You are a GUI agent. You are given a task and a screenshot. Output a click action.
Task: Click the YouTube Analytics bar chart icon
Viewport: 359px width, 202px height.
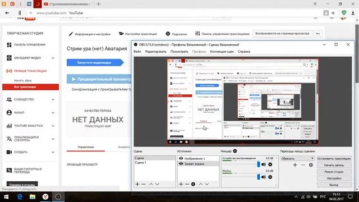[9, 126]
